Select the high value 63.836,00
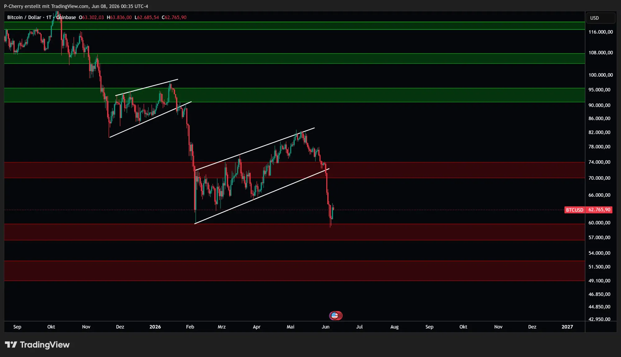Screen dimensions: 621x357 [121, 17]
